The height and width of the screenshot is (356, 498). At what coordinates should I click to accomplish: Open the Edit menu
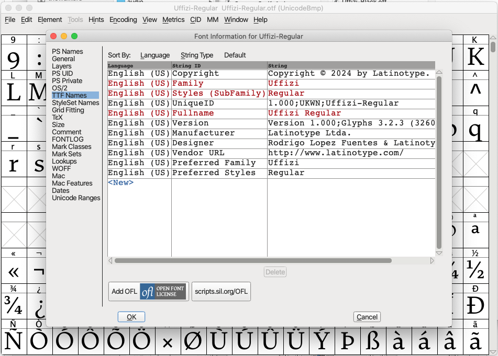pos(26,20)
